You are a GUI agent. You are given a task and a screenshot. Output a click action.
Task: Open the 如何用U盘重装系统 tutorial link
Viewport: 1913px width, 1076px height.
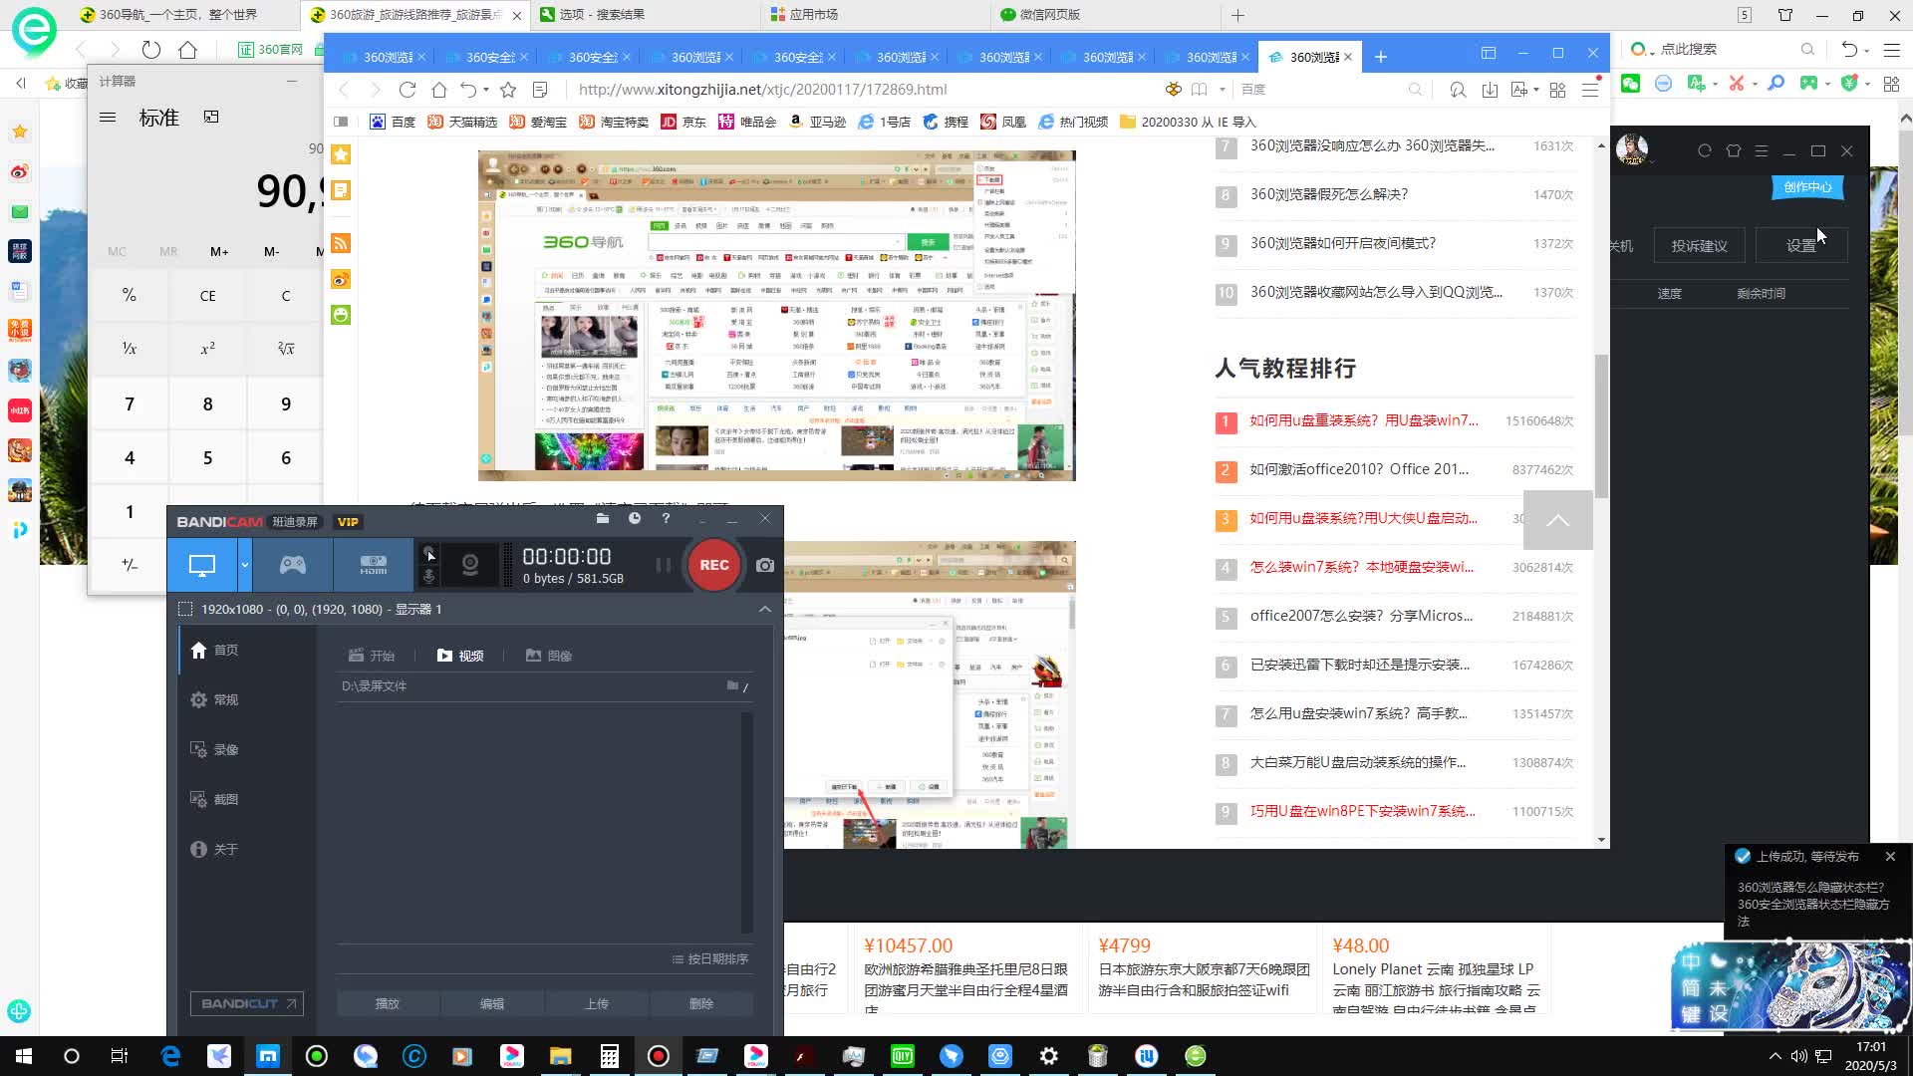[1365, 420]
